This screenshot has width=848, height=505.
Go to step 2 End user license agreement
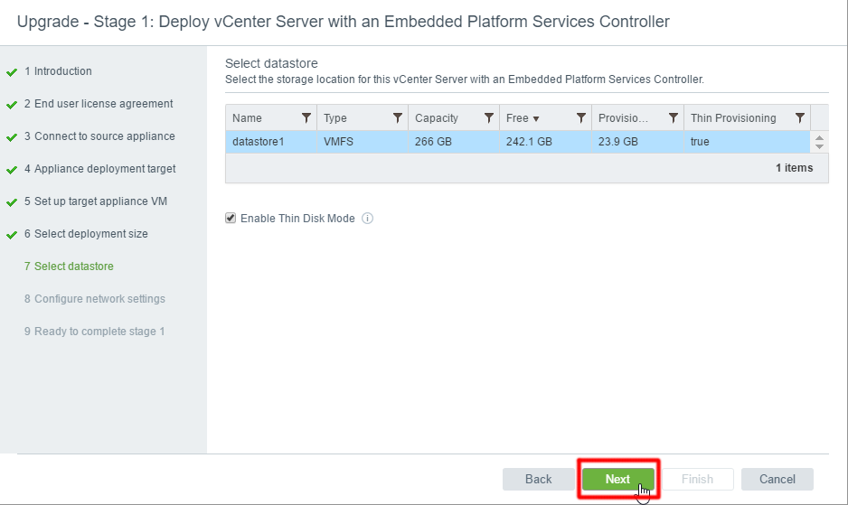pos(99,104)
